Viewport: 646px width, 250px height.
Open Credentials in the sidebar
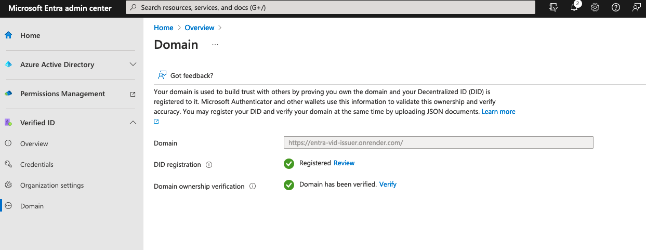36,164
